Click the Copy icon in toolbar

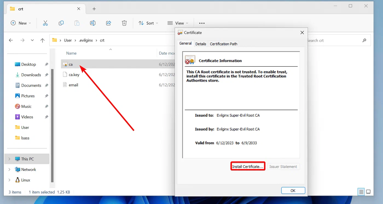click(61, 23)
